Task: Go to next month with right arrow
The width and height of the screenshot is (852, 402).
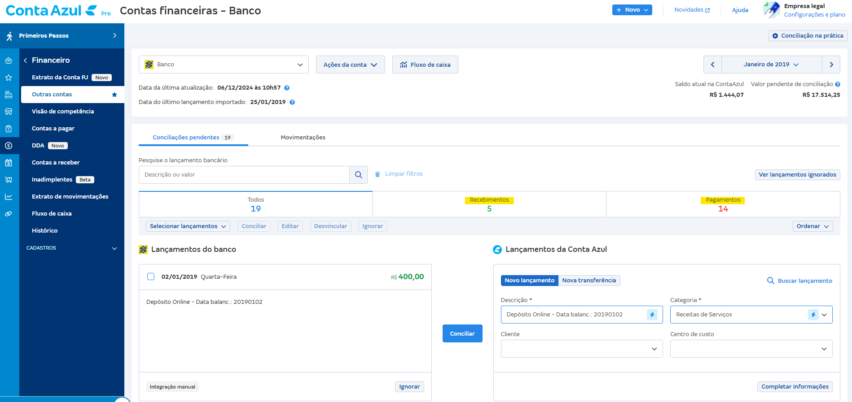Action: coord(831,65)
